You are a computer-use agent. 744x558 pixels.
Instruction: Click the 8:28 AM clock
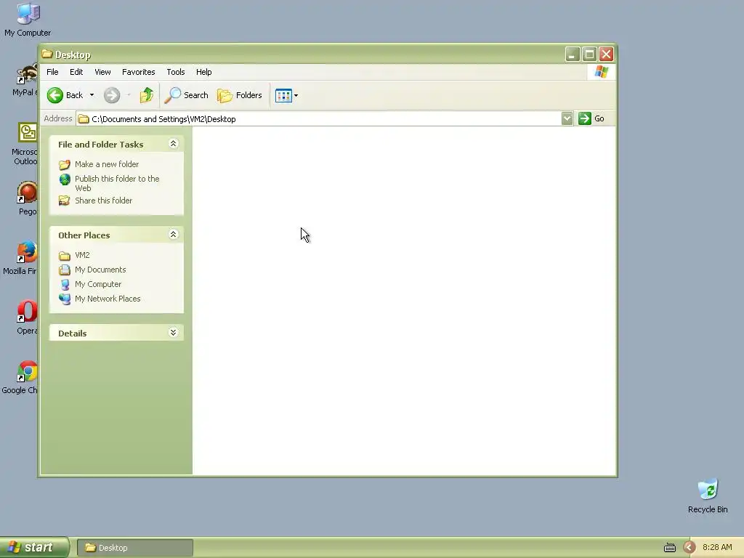[717, 548]
